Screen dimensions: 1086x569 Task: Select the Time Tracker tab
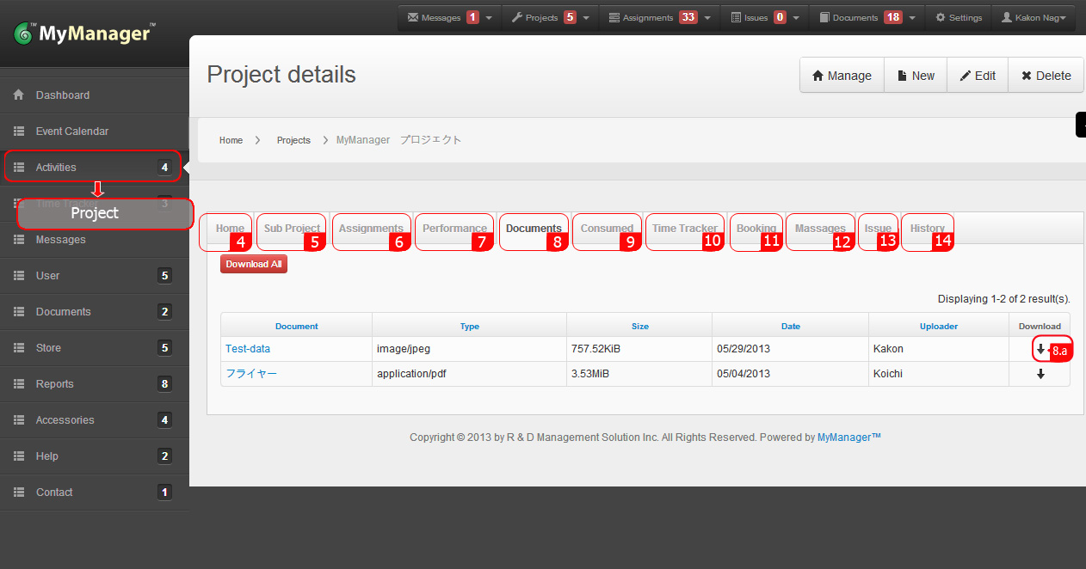pyautogui.click(x=684, y=229)
